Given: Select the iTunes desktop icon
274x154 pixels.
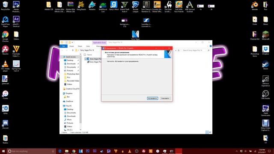Looking at the screenshot, I should (x=5, y=95).
